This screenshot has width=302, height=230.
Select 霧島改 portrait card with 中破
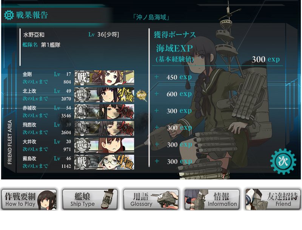click(104, 162)
